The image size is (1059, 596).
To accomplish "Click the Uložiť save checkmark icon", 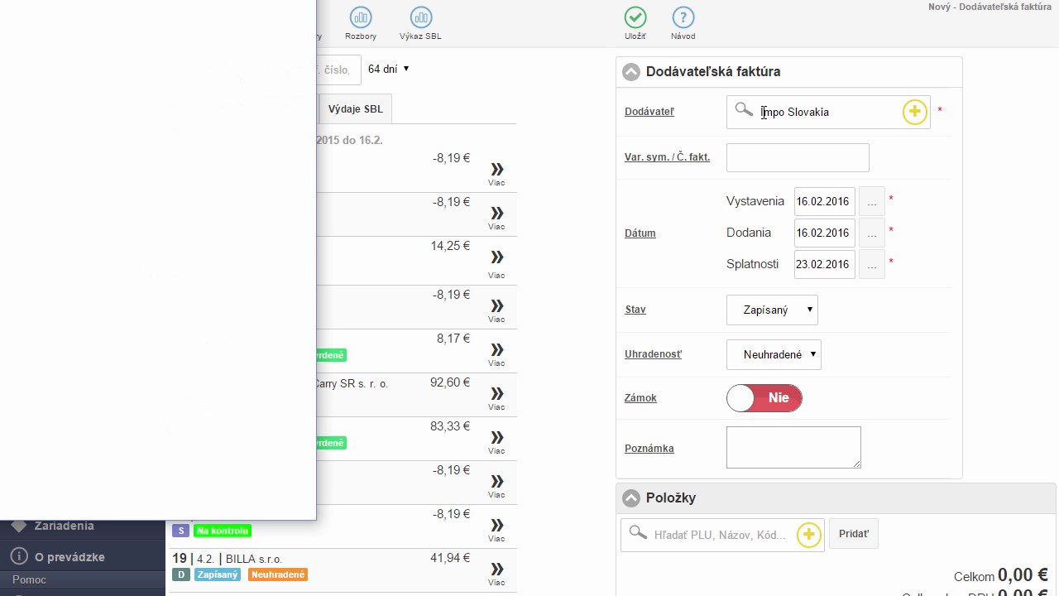I will [635, 17].
